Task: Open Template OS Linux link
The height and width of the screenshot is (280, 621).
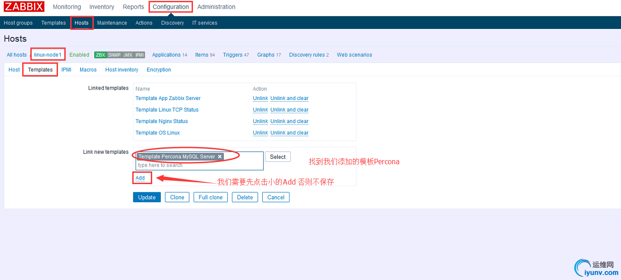Action: click(x=158, y=133)
